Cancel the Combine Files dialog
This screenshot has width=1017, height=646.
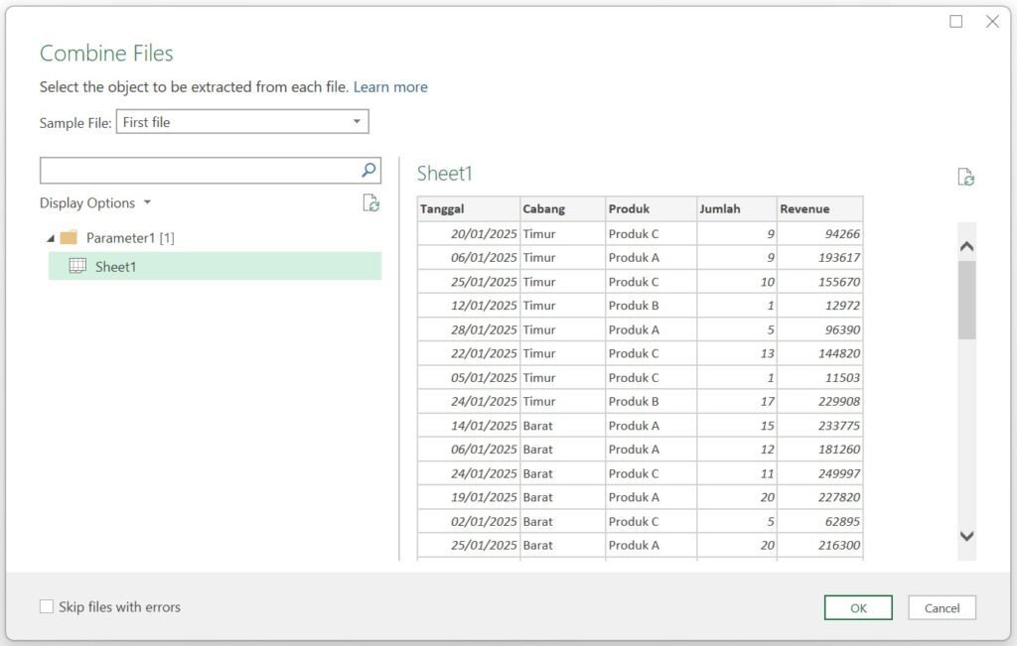click(x=942, y=607)
